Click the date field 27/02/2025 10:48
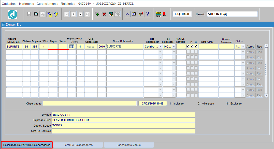274x149 pixels. pyautogui.click(x=153, y=103)
